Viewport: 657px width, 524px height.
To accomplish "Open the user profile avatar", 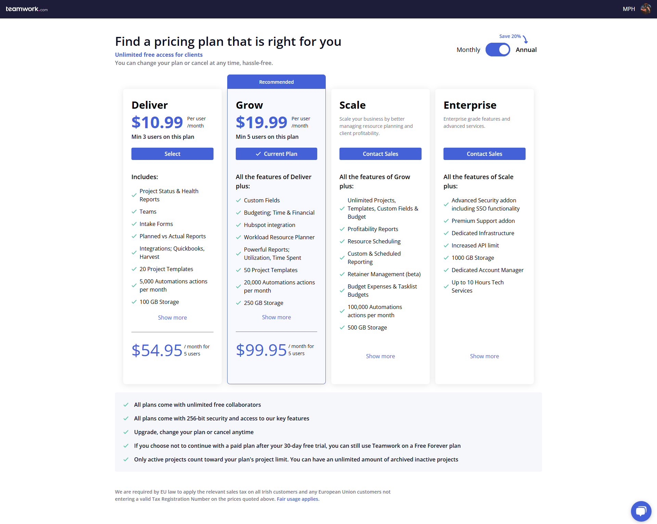I will [645, 9].
